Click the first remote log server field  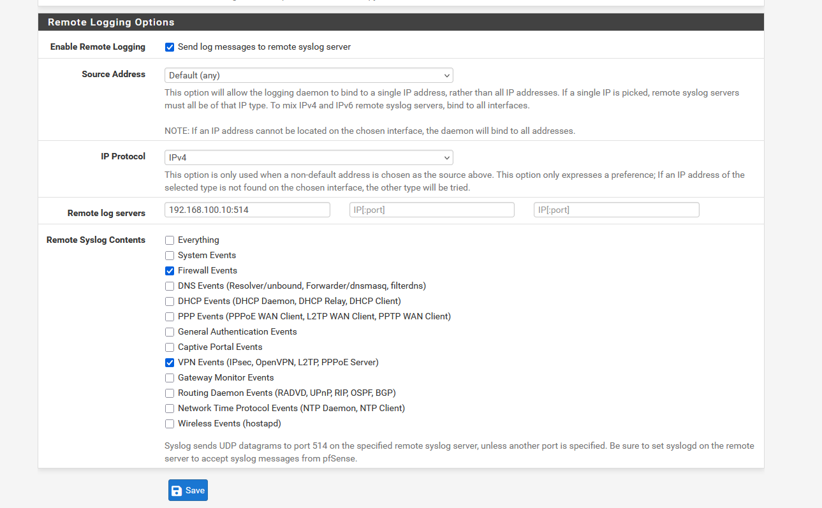247,210
